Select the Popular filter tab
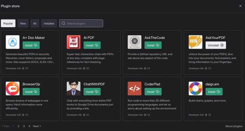The image size is (245, 131). coord(8,24)
